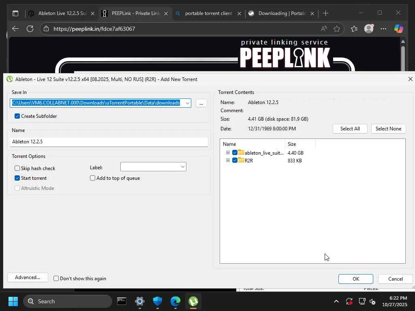The image size is (415, 311).
Task: Open the Windows Start menu
Action: (13, 301)
